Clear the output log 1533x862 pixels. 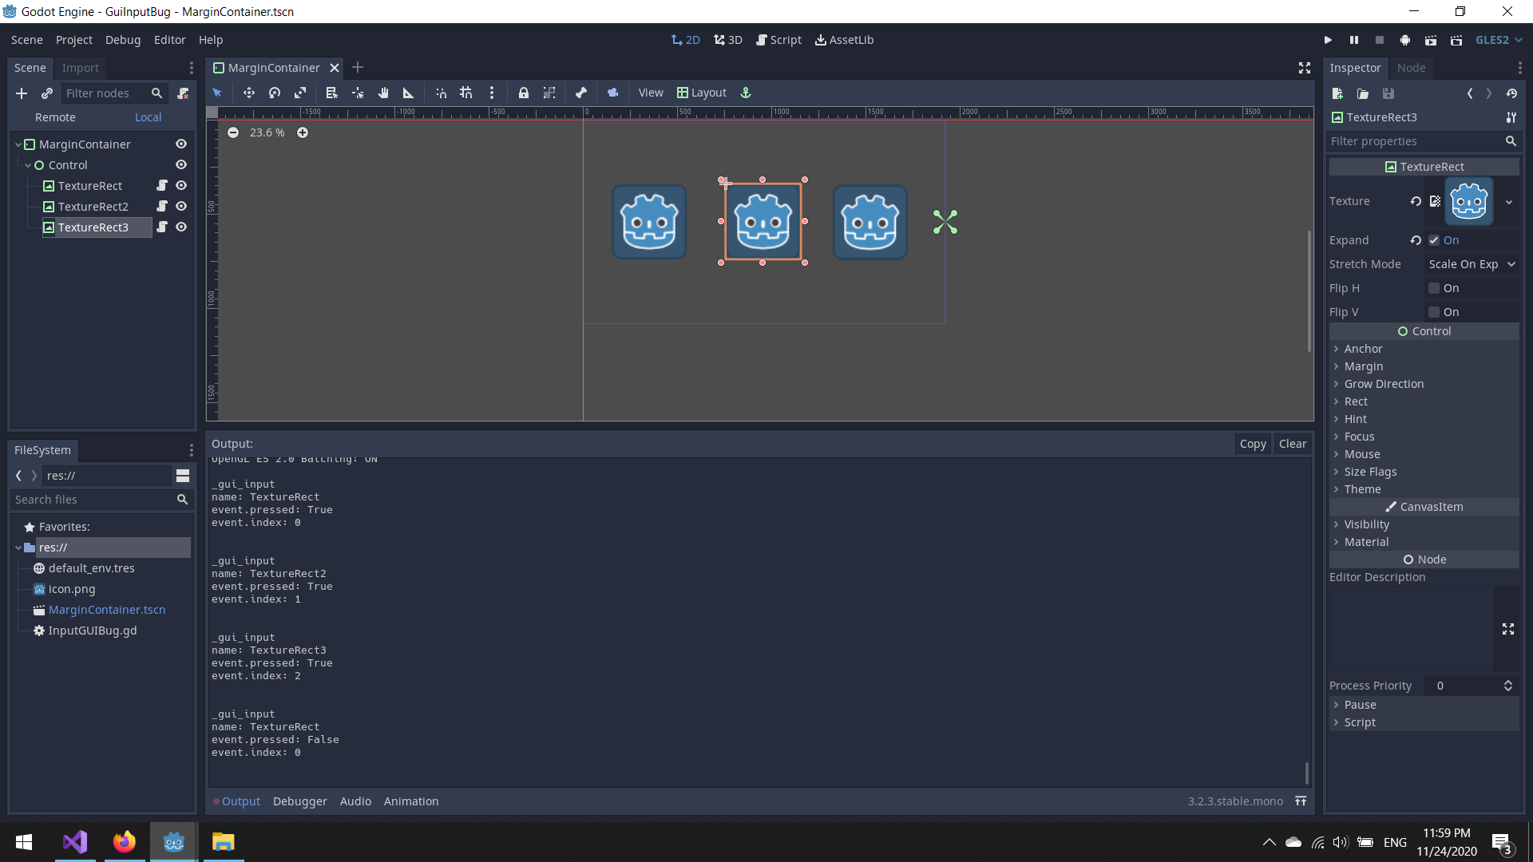[1292, 444]
